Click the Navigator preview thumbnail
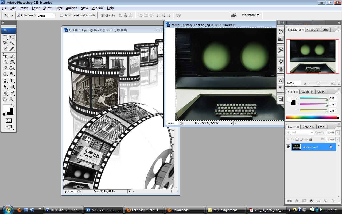Viewport: 342px width, 214px height. [312, 56]
